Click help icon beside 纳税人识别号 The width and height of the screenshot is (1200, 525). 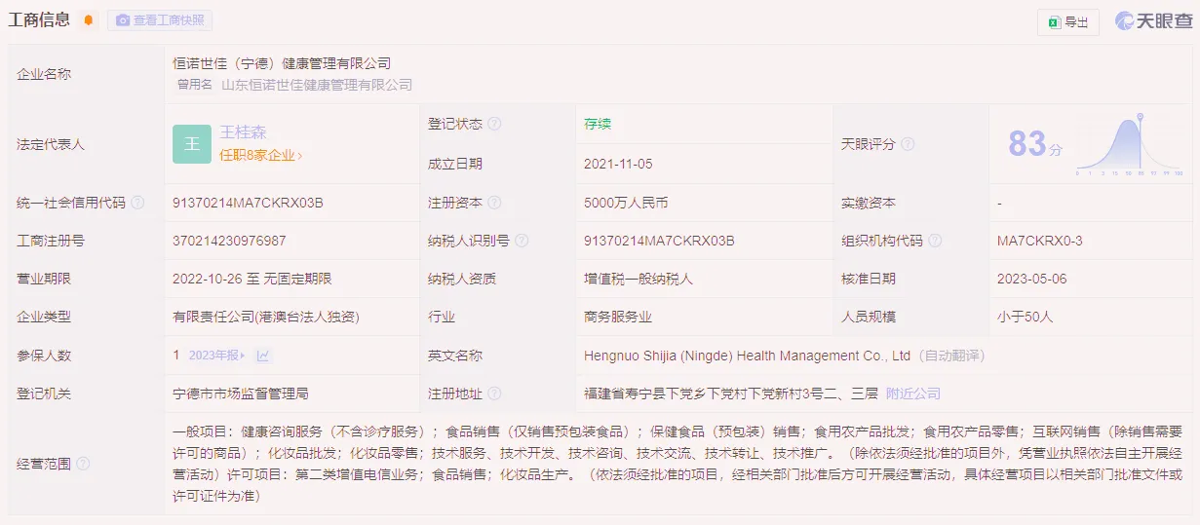[522, 241]
